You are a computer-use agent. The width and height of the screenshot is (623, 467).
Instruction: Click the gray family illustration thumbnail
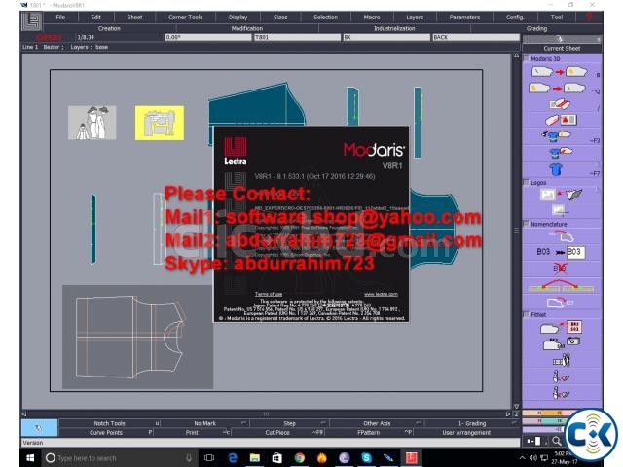pyautogui.click(x=92, y=123)
